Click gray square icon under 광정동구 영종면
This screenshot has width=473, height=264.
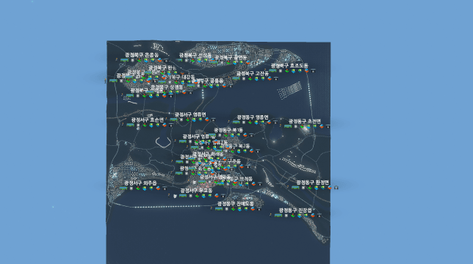(x=244, y=122)
